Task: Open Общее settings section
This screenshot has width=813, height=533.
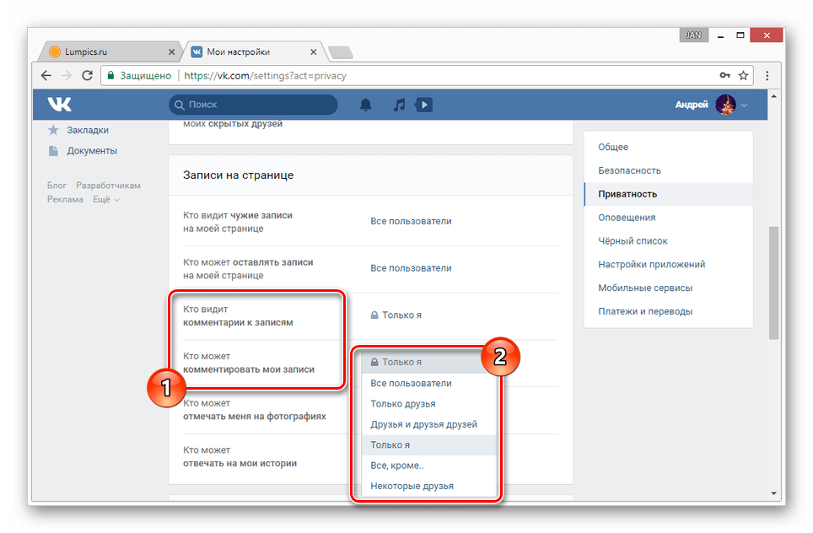Action: [x=668, y=148]
